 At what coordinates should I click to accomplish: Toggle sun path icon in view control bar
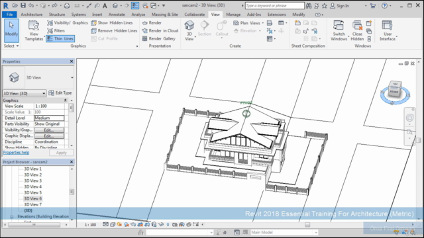point(119,225)
